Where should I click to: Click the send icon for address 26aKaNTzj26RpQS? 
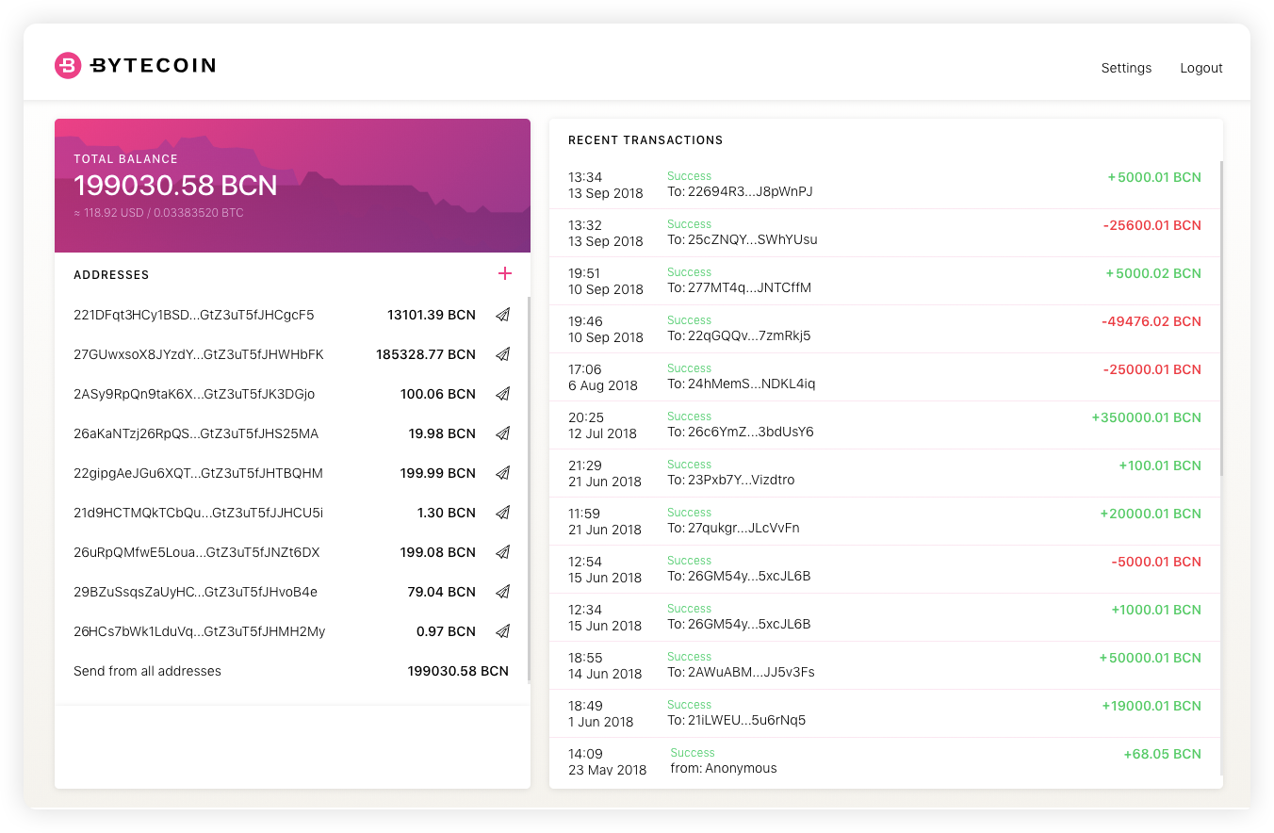tap(502, 433)
